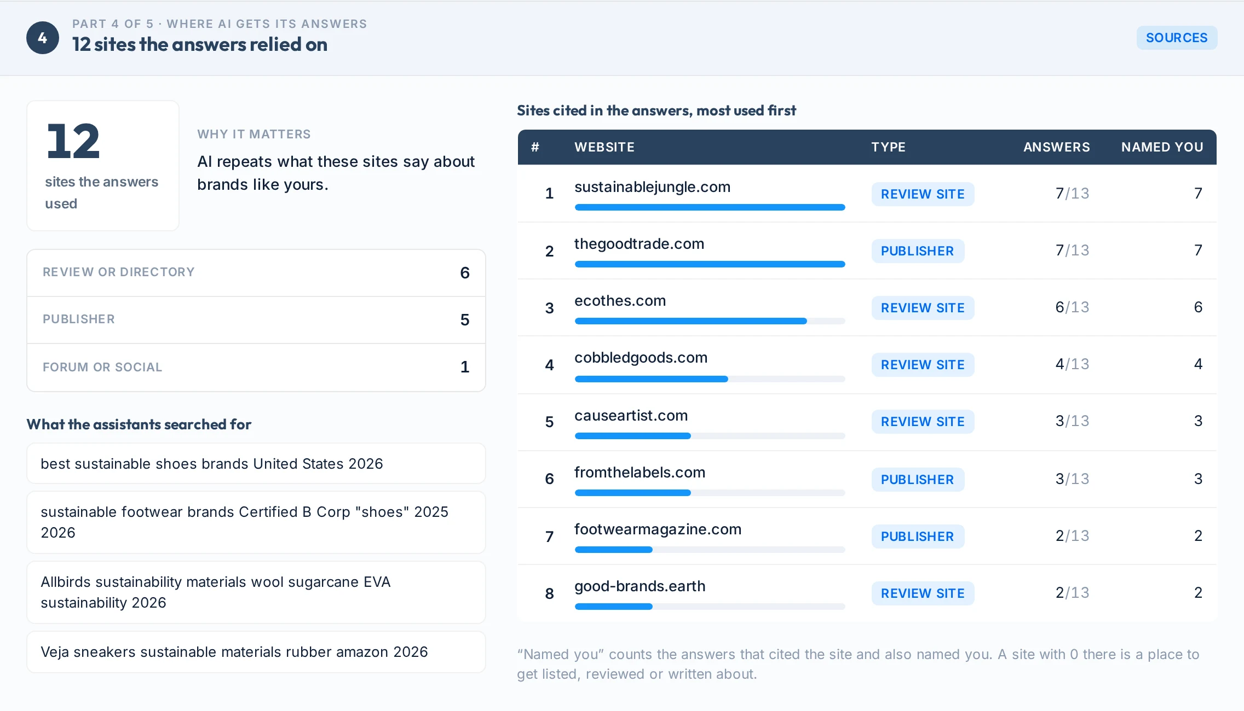Click PUBLISHER tag for thegoodtrade.com

(x=918, y=251)
